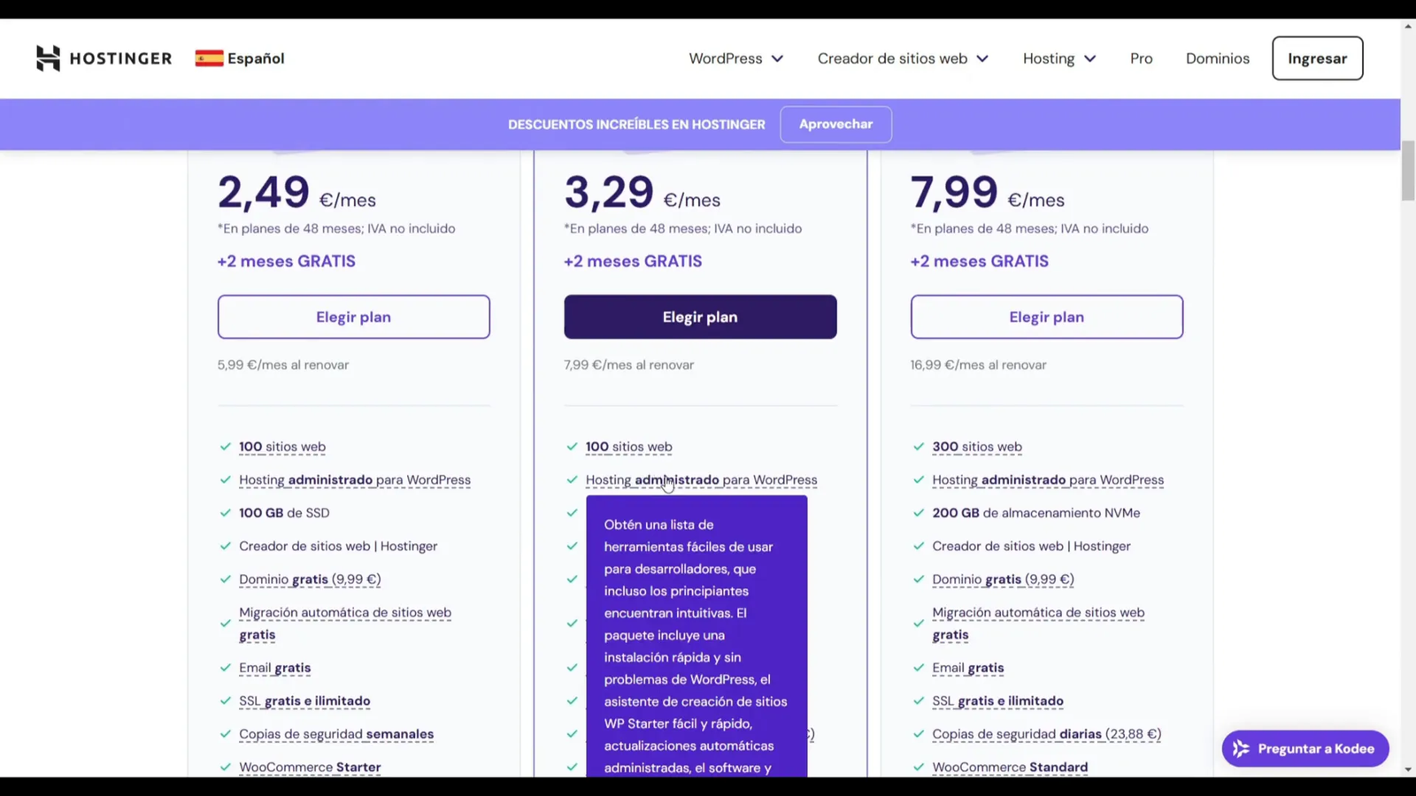Click checkmark beside 200 GB NVMe storage
Screen dimensions: 1416x796
click(919, 513)
